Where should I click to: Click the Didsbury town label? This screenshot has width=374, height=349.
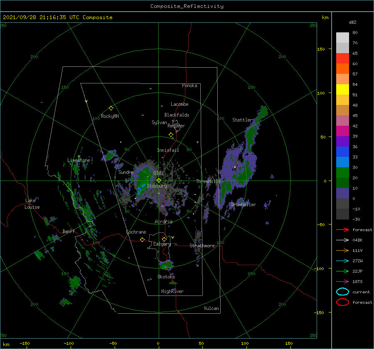pyautogui.click(x=157, y=186)
